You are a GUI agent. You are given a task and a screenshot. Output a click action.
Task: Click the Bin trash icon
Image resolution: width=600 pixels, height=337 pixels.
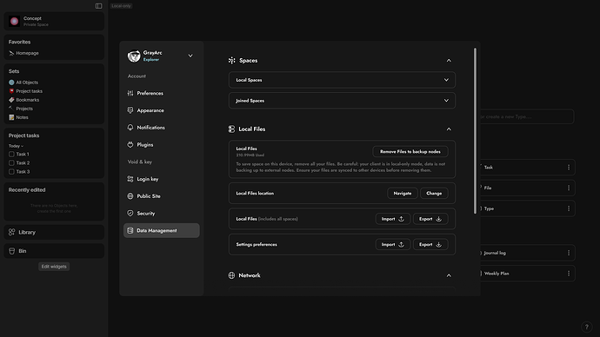click(12, 251)
